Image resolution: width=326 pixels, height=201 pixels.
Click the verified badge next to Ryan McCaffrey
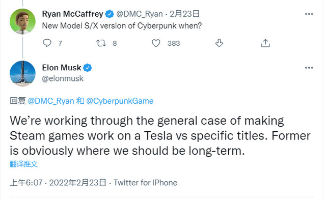[x=110, y=14]
